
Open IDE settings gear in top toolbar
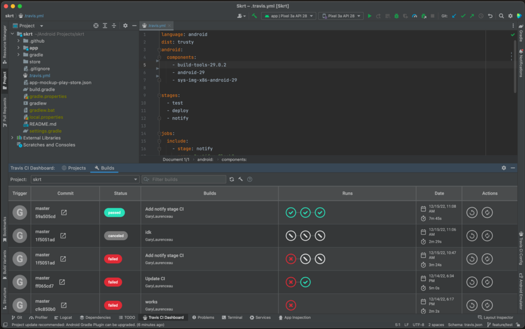[510, 16]
